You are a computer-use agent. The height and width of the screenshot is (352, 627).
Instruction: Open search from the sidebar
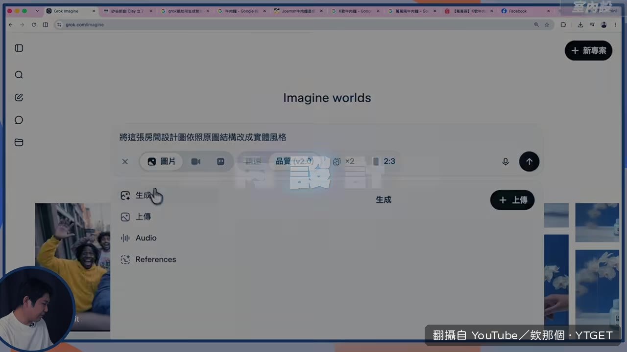[x=19, y=75]
